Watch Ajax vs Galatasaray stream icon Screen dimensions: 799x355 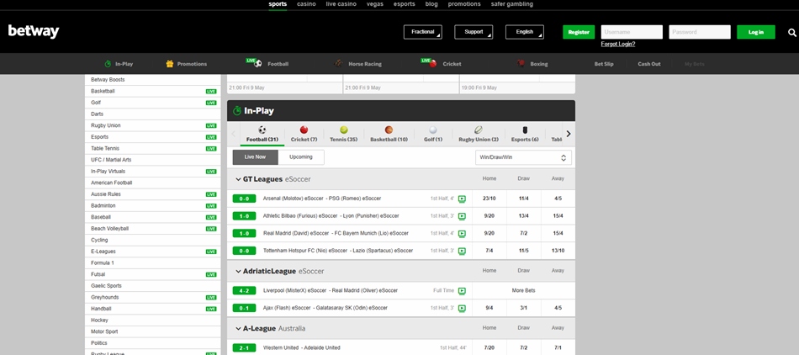462,308
